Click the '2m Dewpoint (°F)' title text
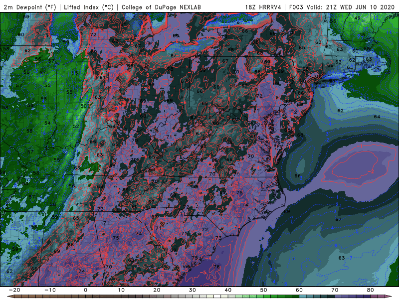 click(x=29, y=7)
